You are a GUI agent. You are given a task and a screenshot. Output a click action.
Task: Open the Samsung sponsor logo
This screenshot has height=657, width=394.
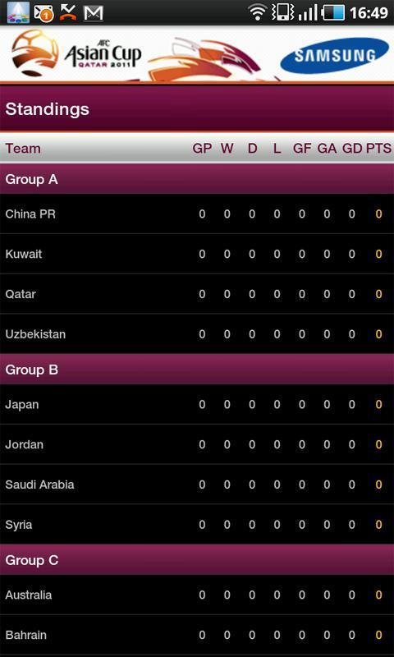click(x=334, y=55)
